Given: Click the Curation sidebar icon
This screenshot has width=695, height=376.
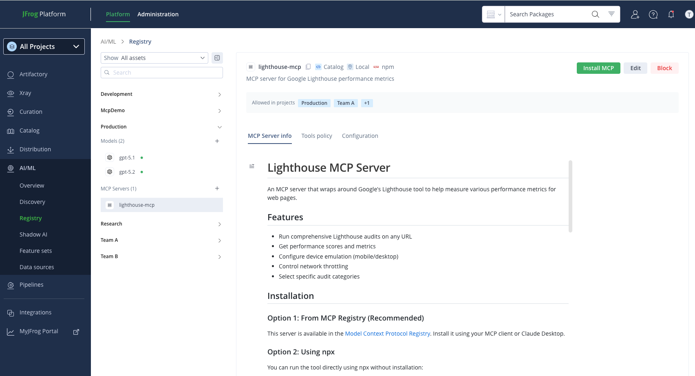Looking at the screenshot, I should pos(11,112).
